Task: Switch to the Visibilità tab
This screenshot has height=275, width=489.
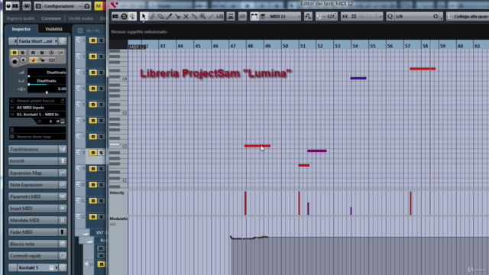Action: tap(53, 29)
